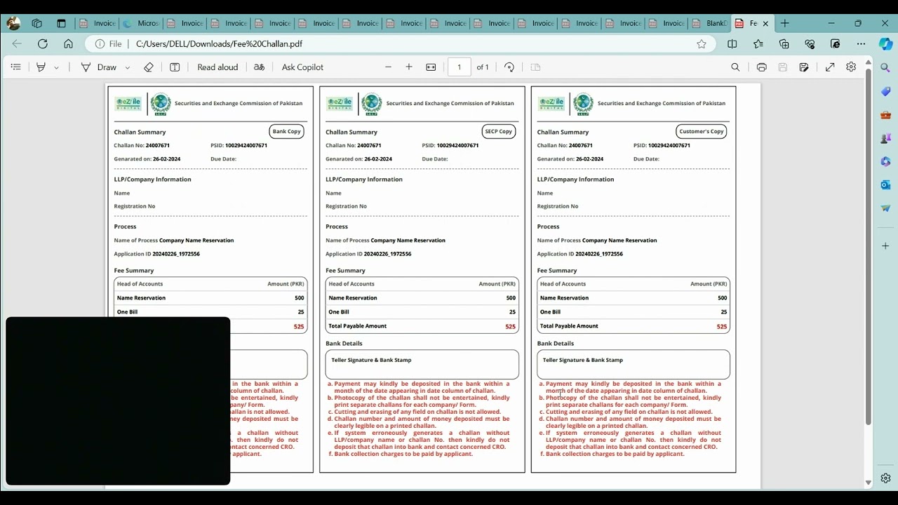Screen dimensions: 898x505
Task: Open PDF toolbar settings gear
Action: pos(851,67)
